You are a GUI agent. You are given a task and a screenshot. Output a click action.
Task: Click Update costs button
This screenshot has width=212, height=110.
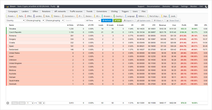pyautogui.click(x=144, y=20)
